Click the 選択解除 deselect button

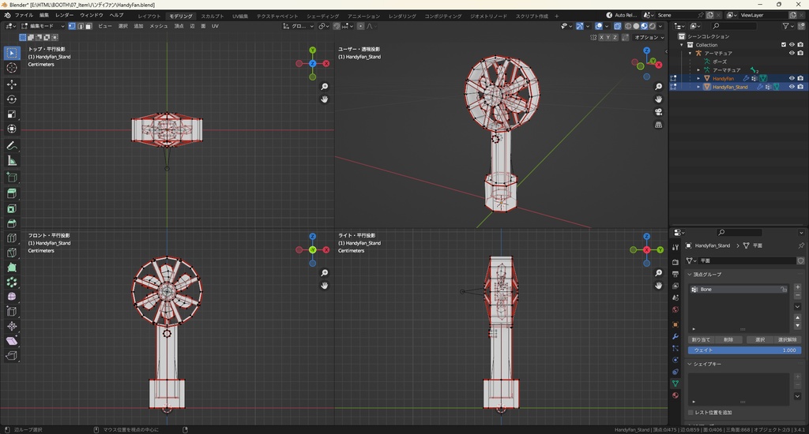pyautogui.click(x=788, y=339)
